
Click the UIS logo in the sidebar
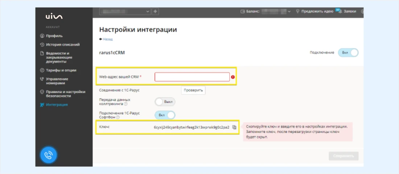tap(54, 17)
